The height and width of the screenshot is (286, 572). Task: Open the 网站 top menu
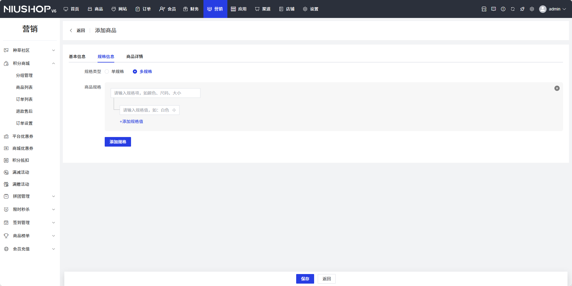coord(120,9)
